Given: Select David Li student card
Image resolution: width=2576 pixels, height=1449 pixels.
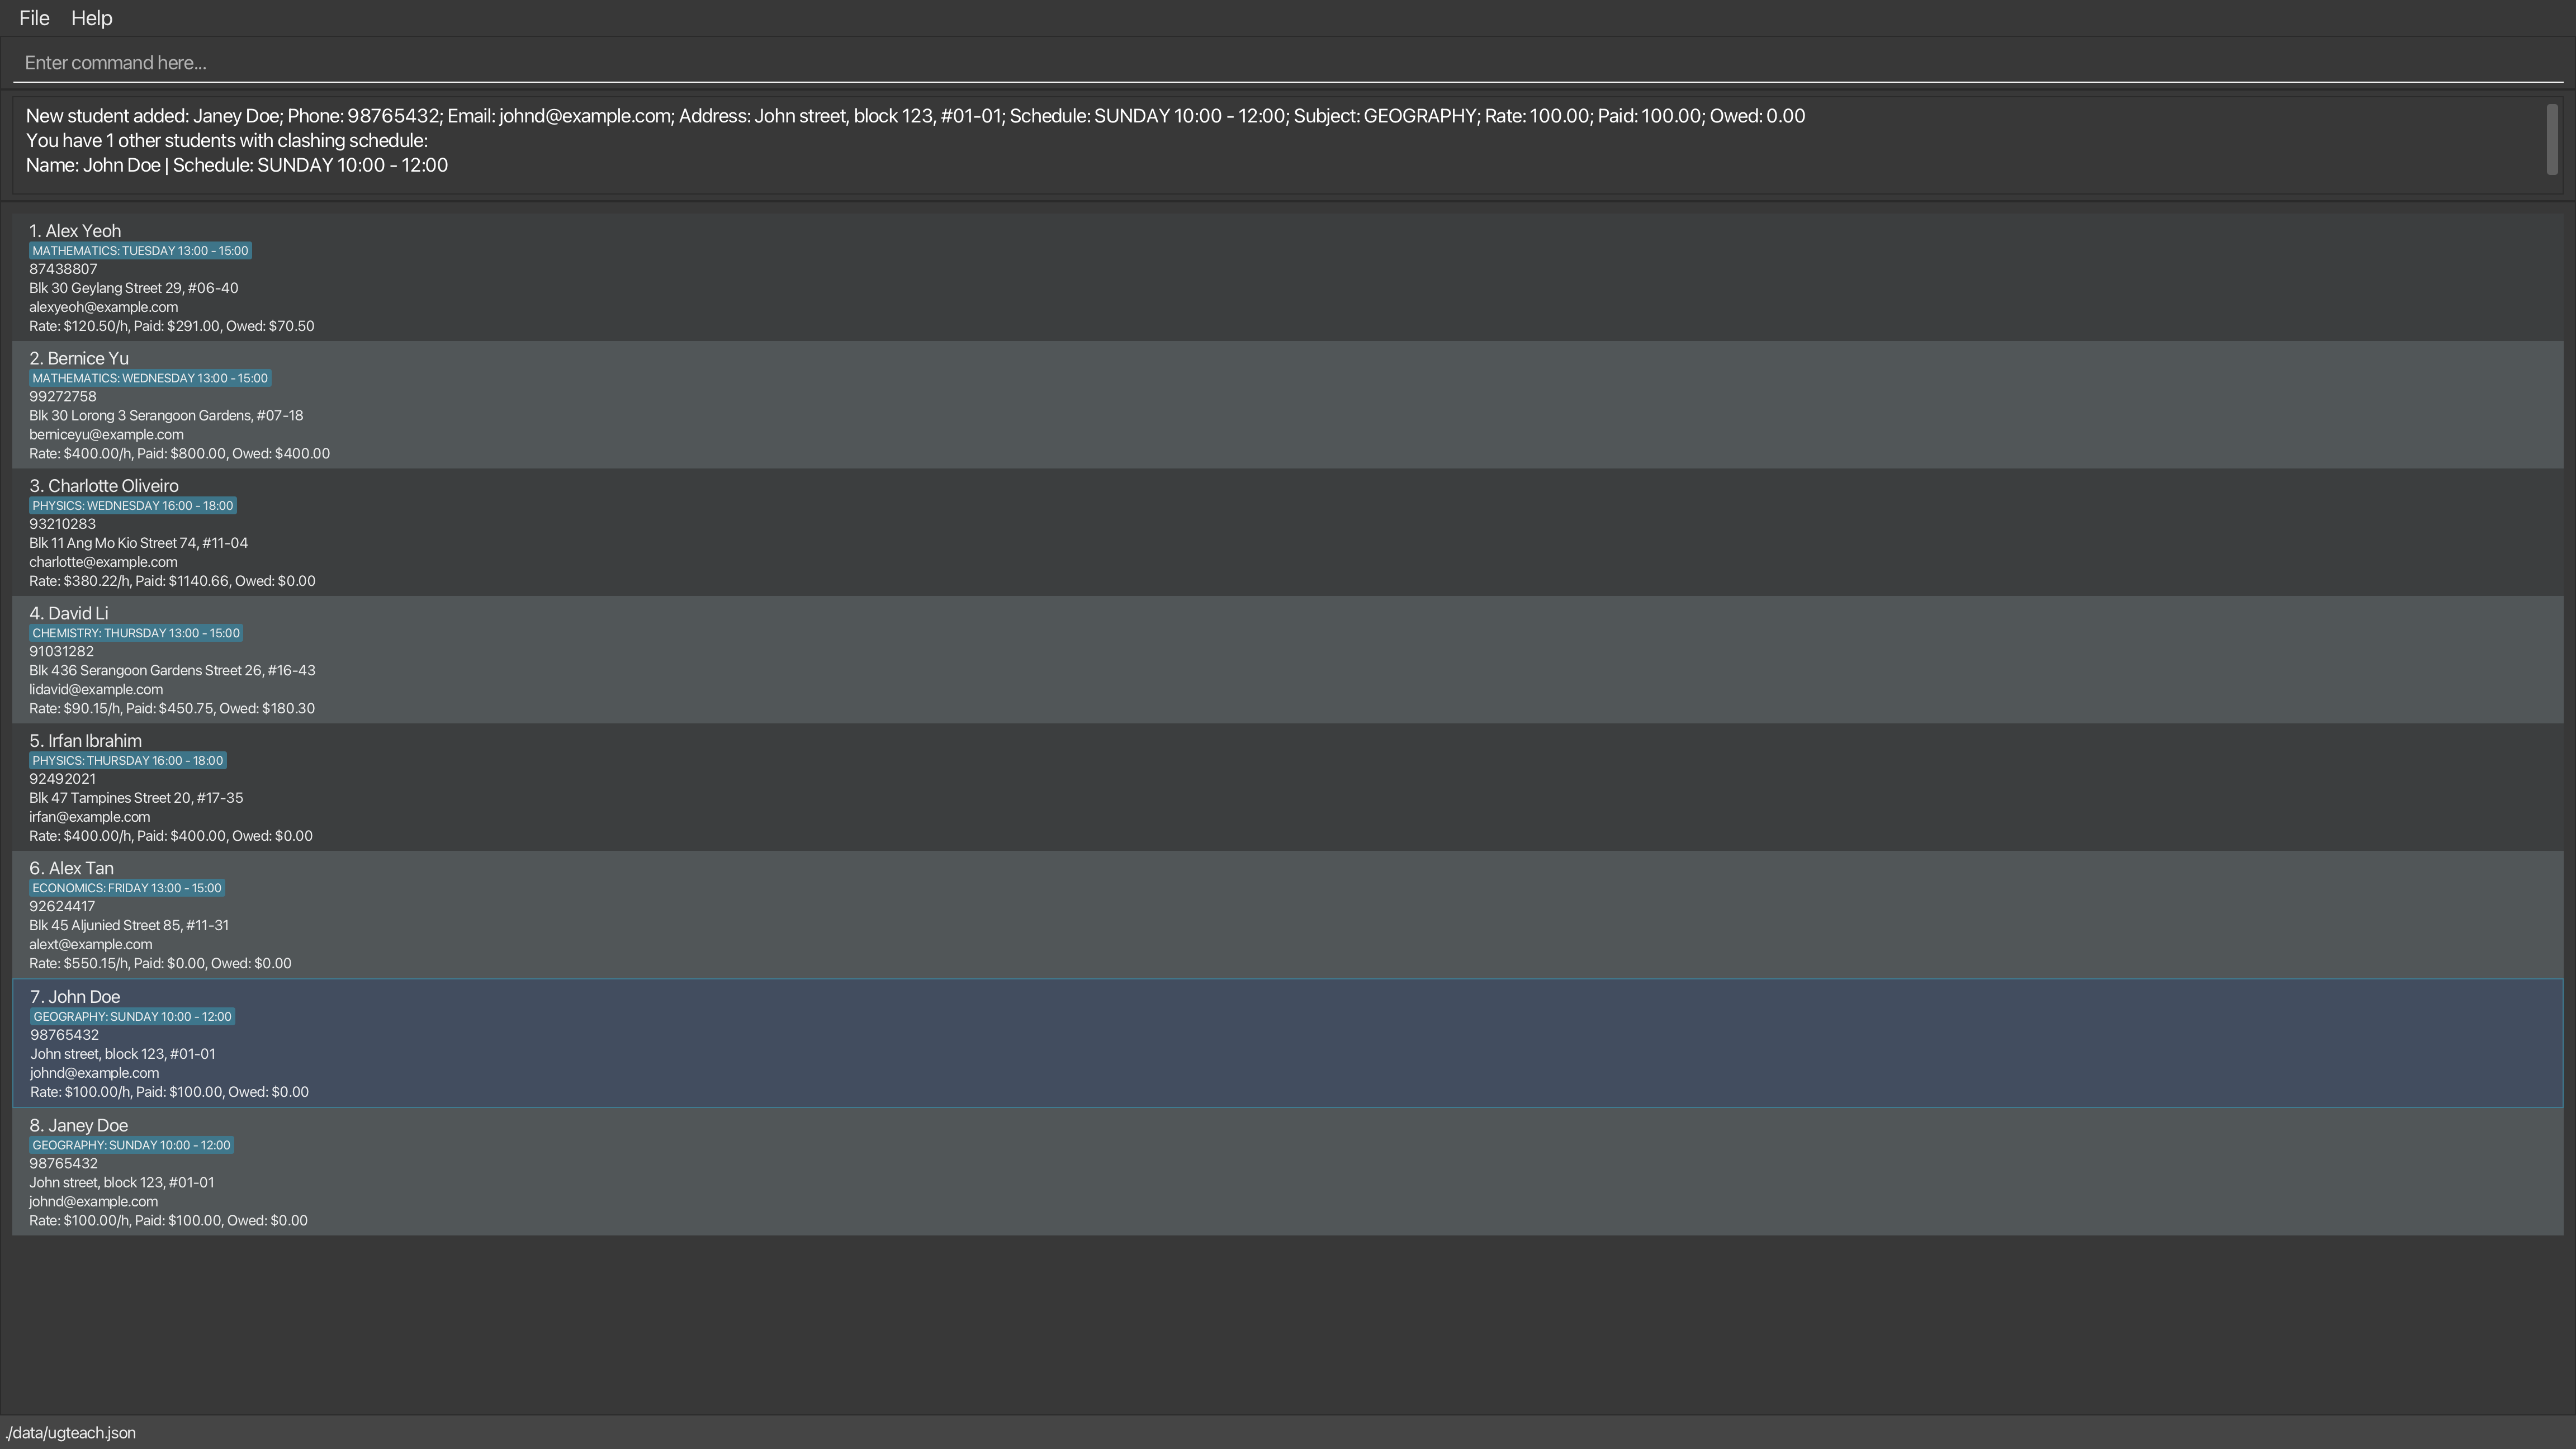Looking at the screenshot, I should pos(1286,660).
